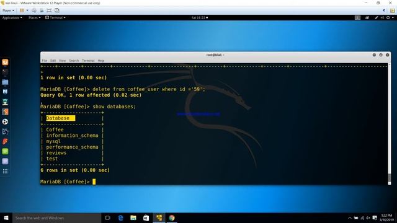Click the 'Query OK, 1 row affected' text
Screen dimensions: 397x223
[91, 95]
